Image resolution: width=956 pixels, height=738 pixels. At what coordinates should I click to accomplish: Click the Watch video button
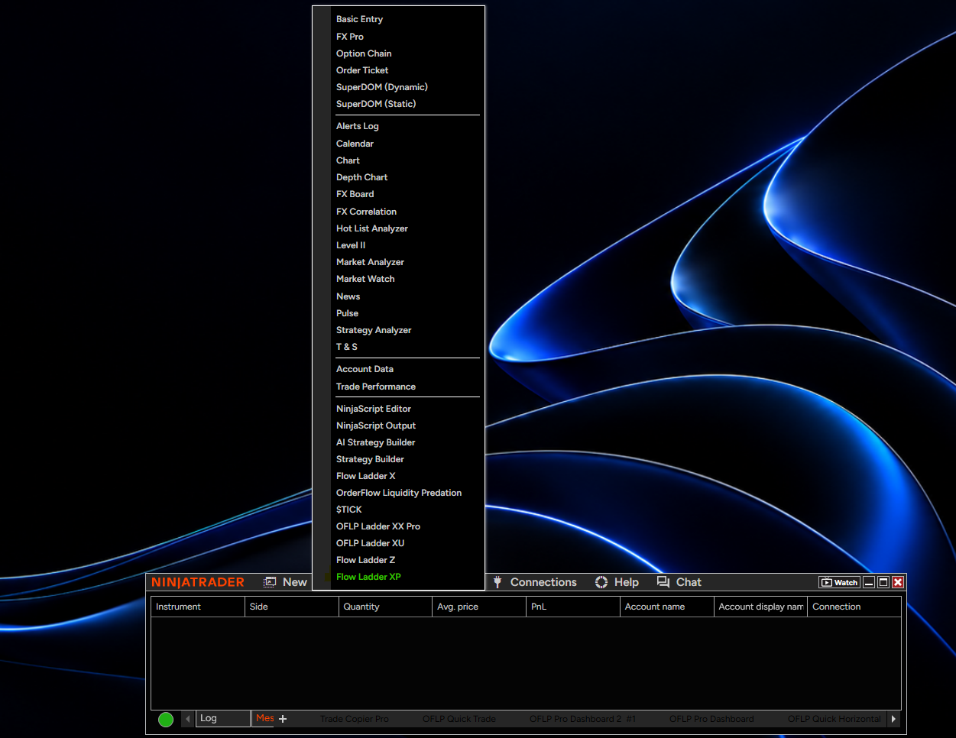coord(839,582)
